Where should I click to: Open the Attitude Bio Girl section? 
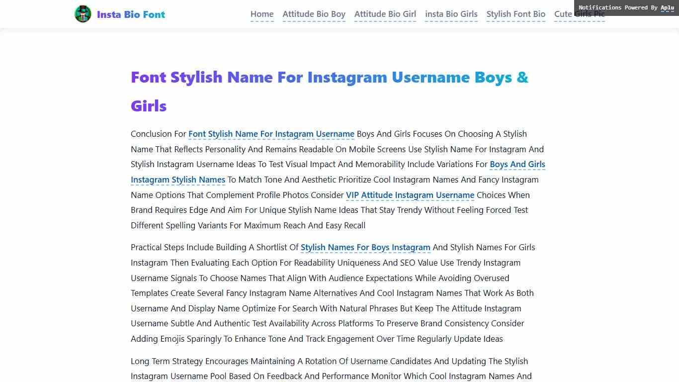click(x=385, y=14)
